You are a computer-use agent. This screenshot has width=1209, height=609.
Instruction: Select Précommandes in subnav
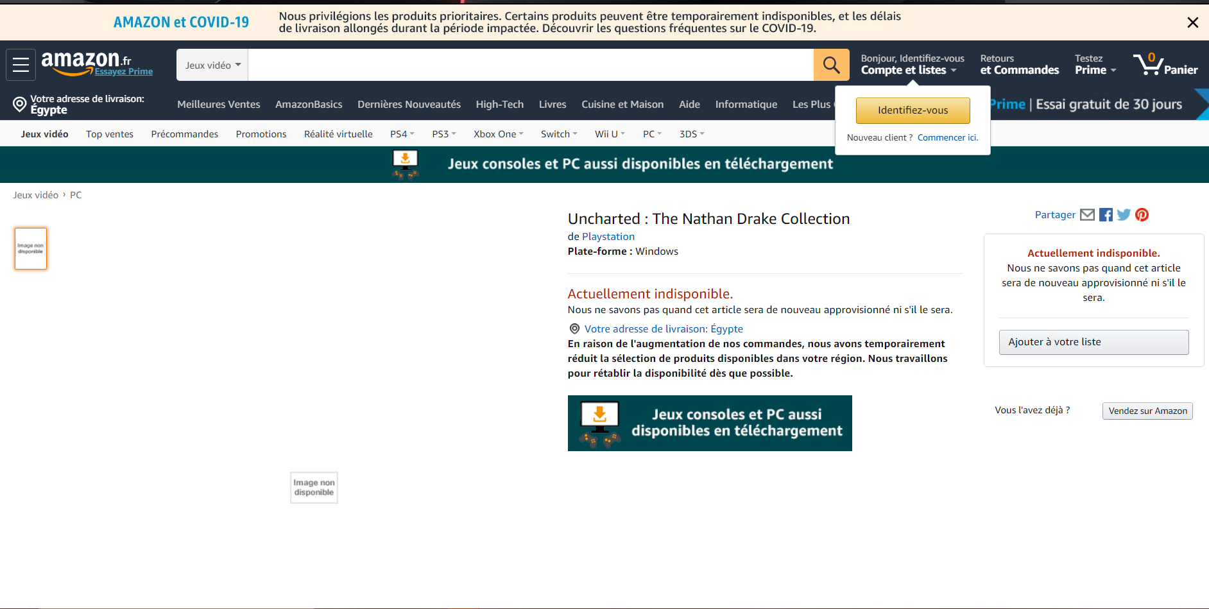(185, 134)
